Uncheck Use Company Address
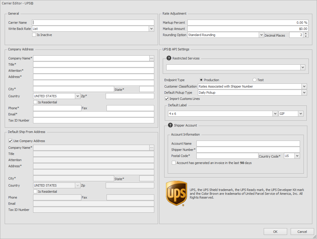 [11, 141]
